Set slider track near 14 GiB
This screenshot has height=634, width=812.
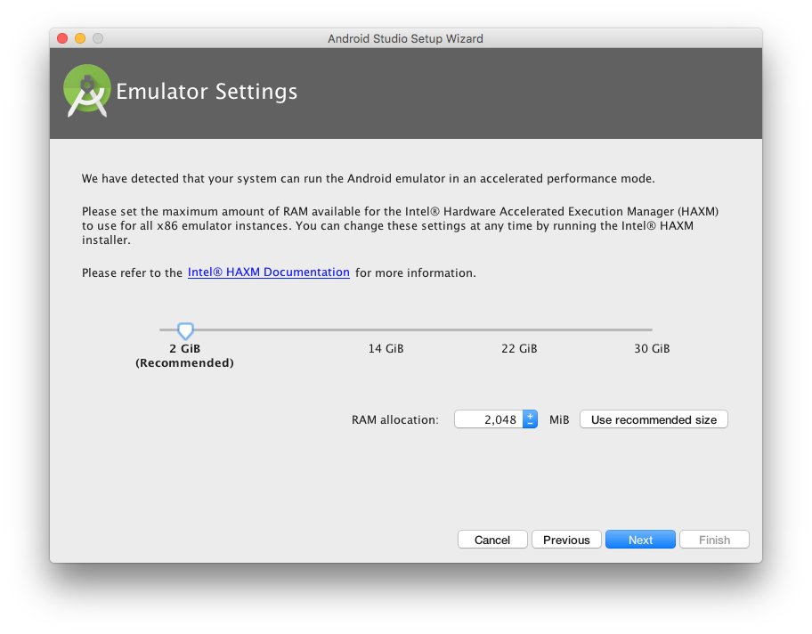pyautogui.click(x=386, y=329)
